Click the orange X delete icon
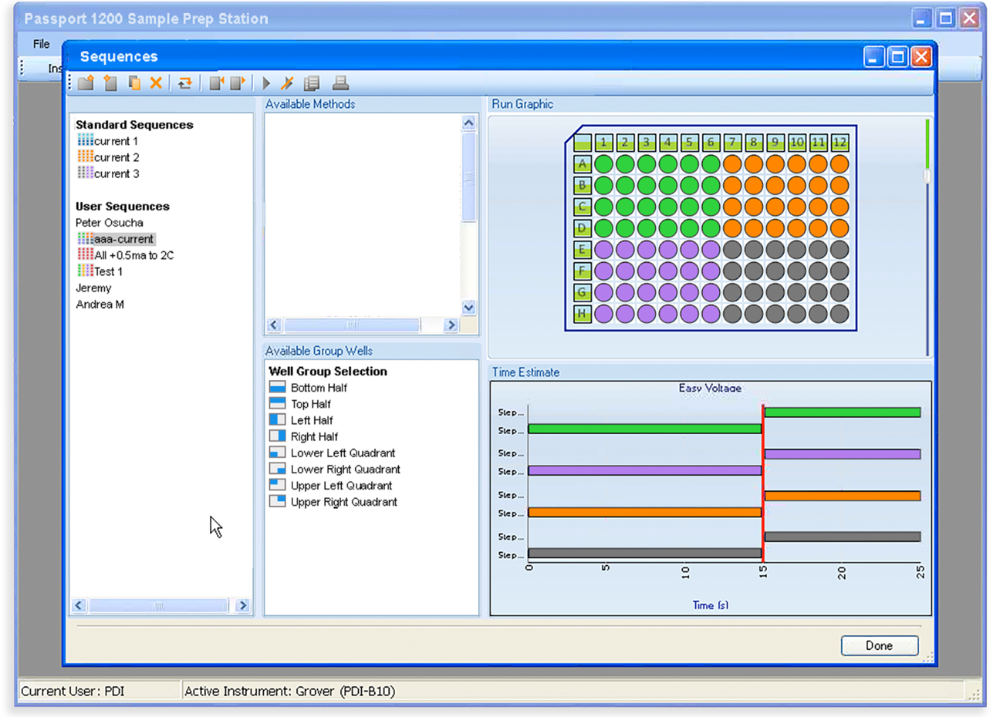The image size is (1000, 717). coord(156,82)
